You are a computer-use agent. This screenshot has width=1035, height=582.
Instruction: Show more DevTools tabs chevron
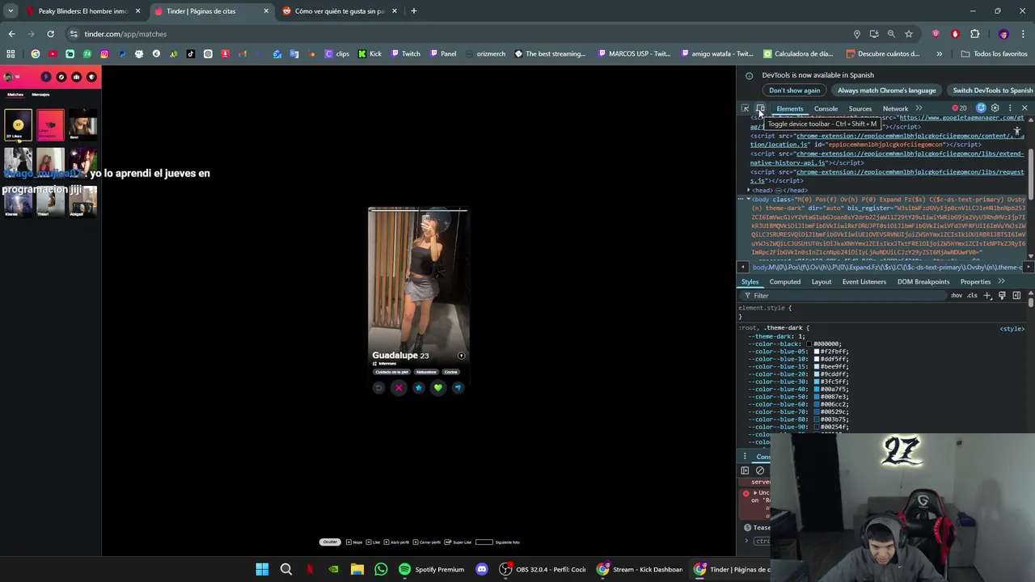(919, 108)
